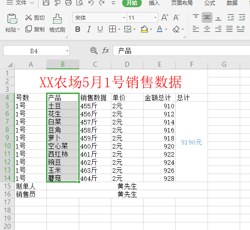Screen dimensions: 250x230
Task: Apply the yellow fill color bucket
Action: click(144, 29)
